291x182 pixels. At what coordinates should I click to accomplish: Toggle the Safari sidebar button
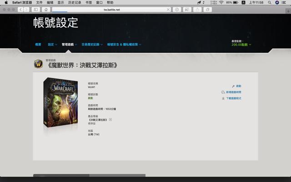tap(36, 10)
